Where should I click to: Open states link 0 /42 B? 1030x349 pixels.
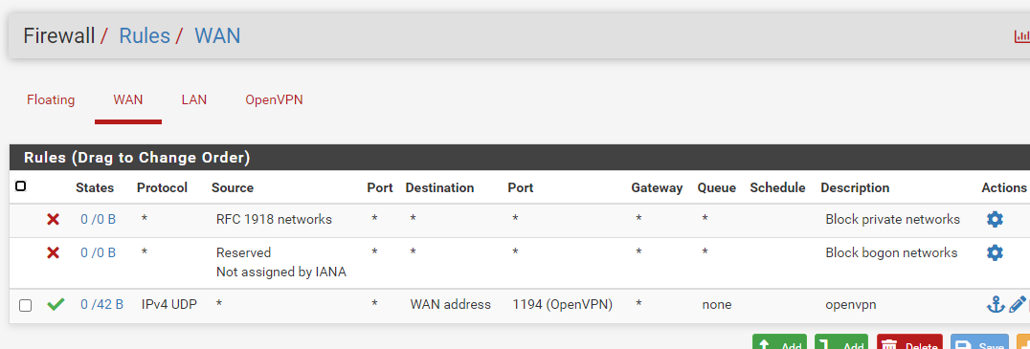click(101, 304)
